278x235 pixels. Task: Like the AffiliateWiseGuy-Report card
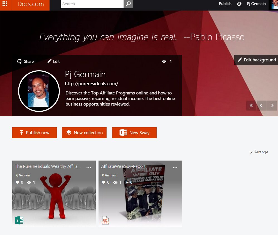point(104,182)
